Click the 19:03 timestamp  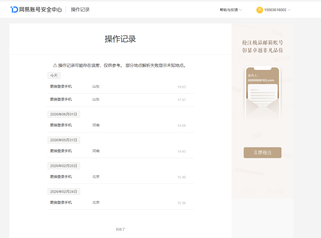click(x=181, y=87)
